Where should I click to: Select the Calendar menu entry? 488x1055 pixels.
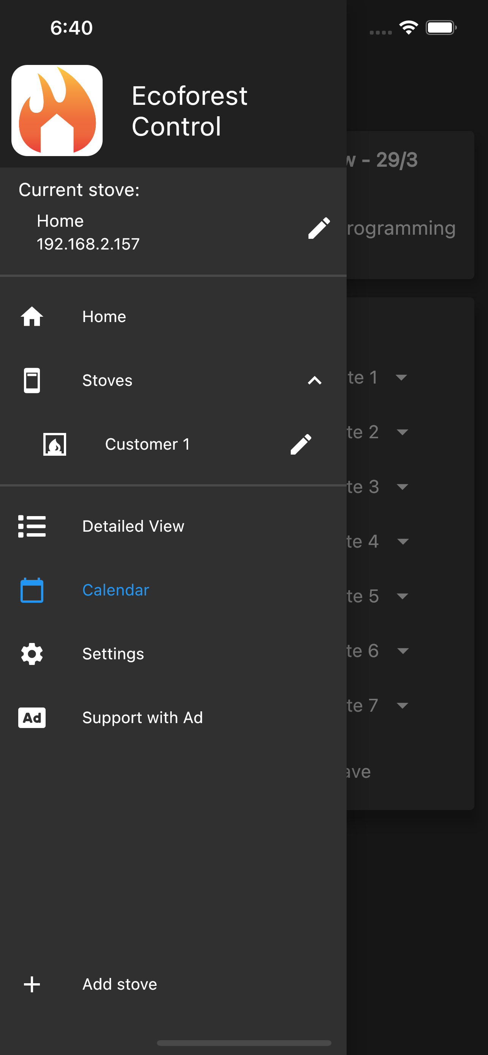tap(173, 590)
